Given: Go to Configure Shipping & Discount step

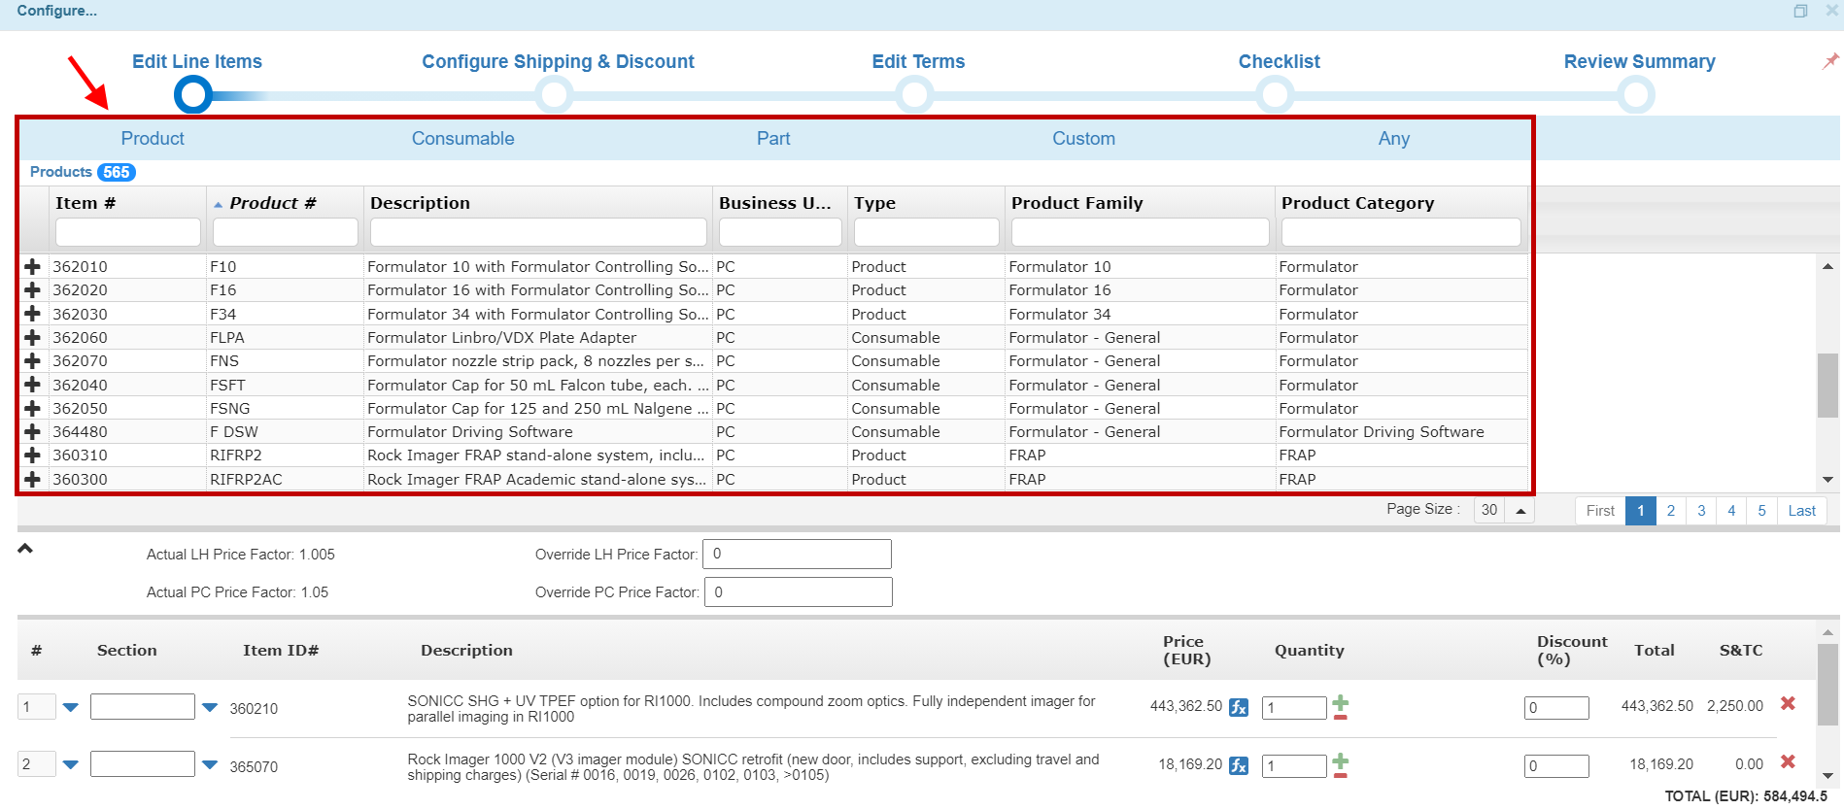Looking at the screenshot, I should pyautogui.click(x=558, y=61).
